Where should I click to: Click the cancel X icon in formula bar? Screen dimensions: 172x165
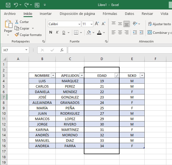(42, 50)
